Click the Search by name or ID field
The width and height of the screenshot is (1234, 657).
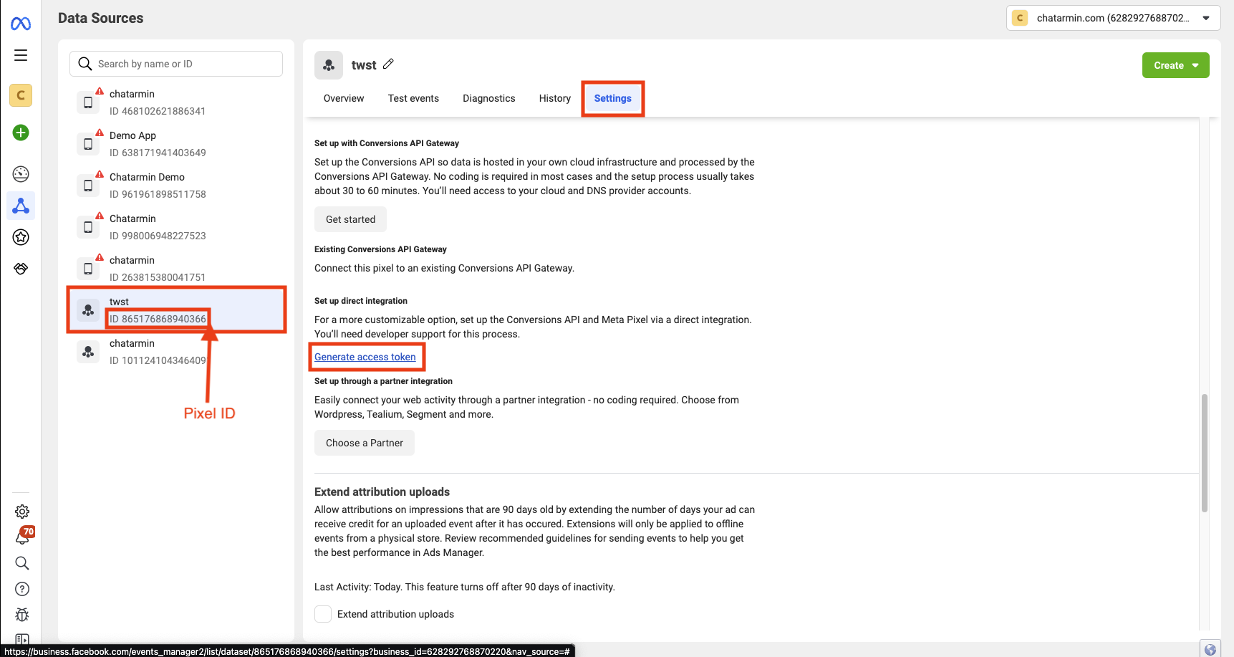pyautogui.click(x=176, y=64)
